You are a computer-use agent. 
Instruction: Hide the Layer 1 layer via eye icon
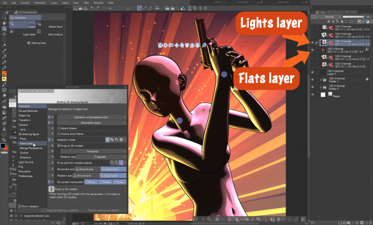(312, 72)
